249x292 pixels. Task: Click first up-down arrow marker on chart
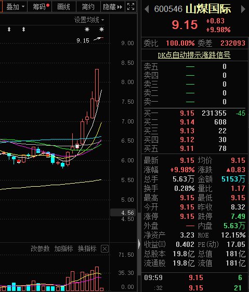coord(9,30)
